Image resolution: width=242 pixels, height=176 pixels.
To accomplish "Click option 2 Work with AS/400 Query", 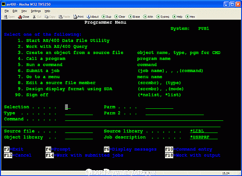I will 52,46.
